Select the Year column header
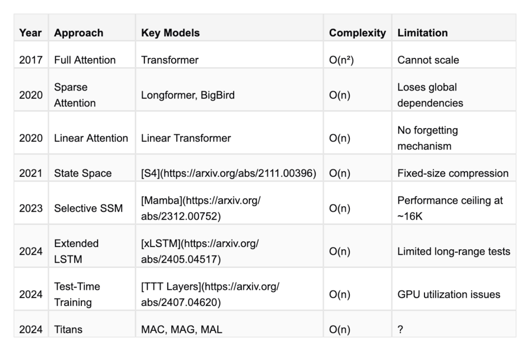The height and width of the screenshot is (351, 530). point(30,33)
